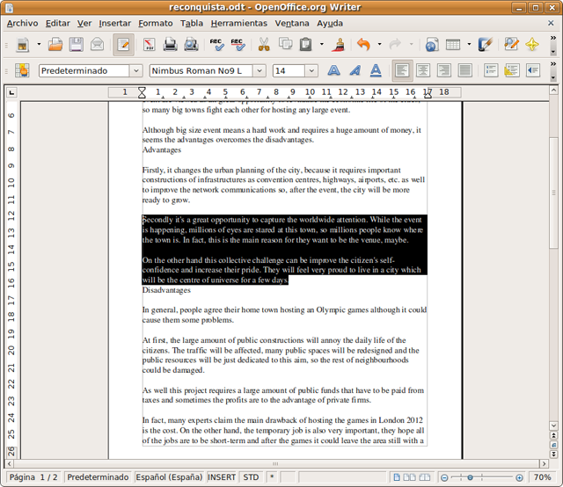
Task: Enable centered paragraph alignment
Action: click(x=423, y=70)
